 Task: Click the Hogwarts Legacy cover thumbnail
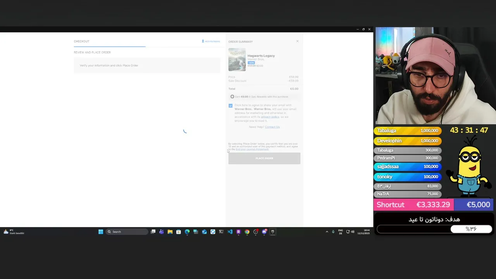click(237, 59)
